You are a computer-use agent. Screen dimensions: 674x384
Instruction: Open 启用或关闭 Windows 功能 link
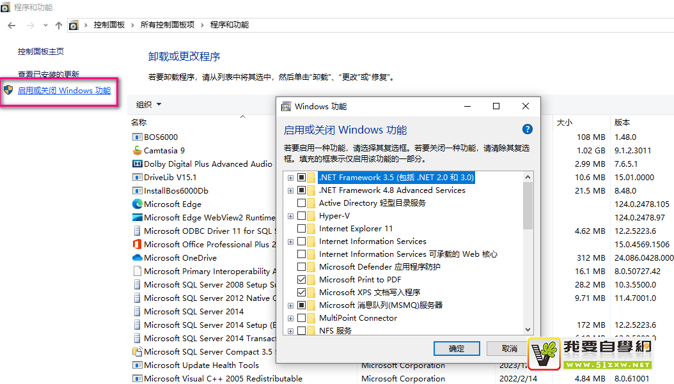tap(64, 91)
